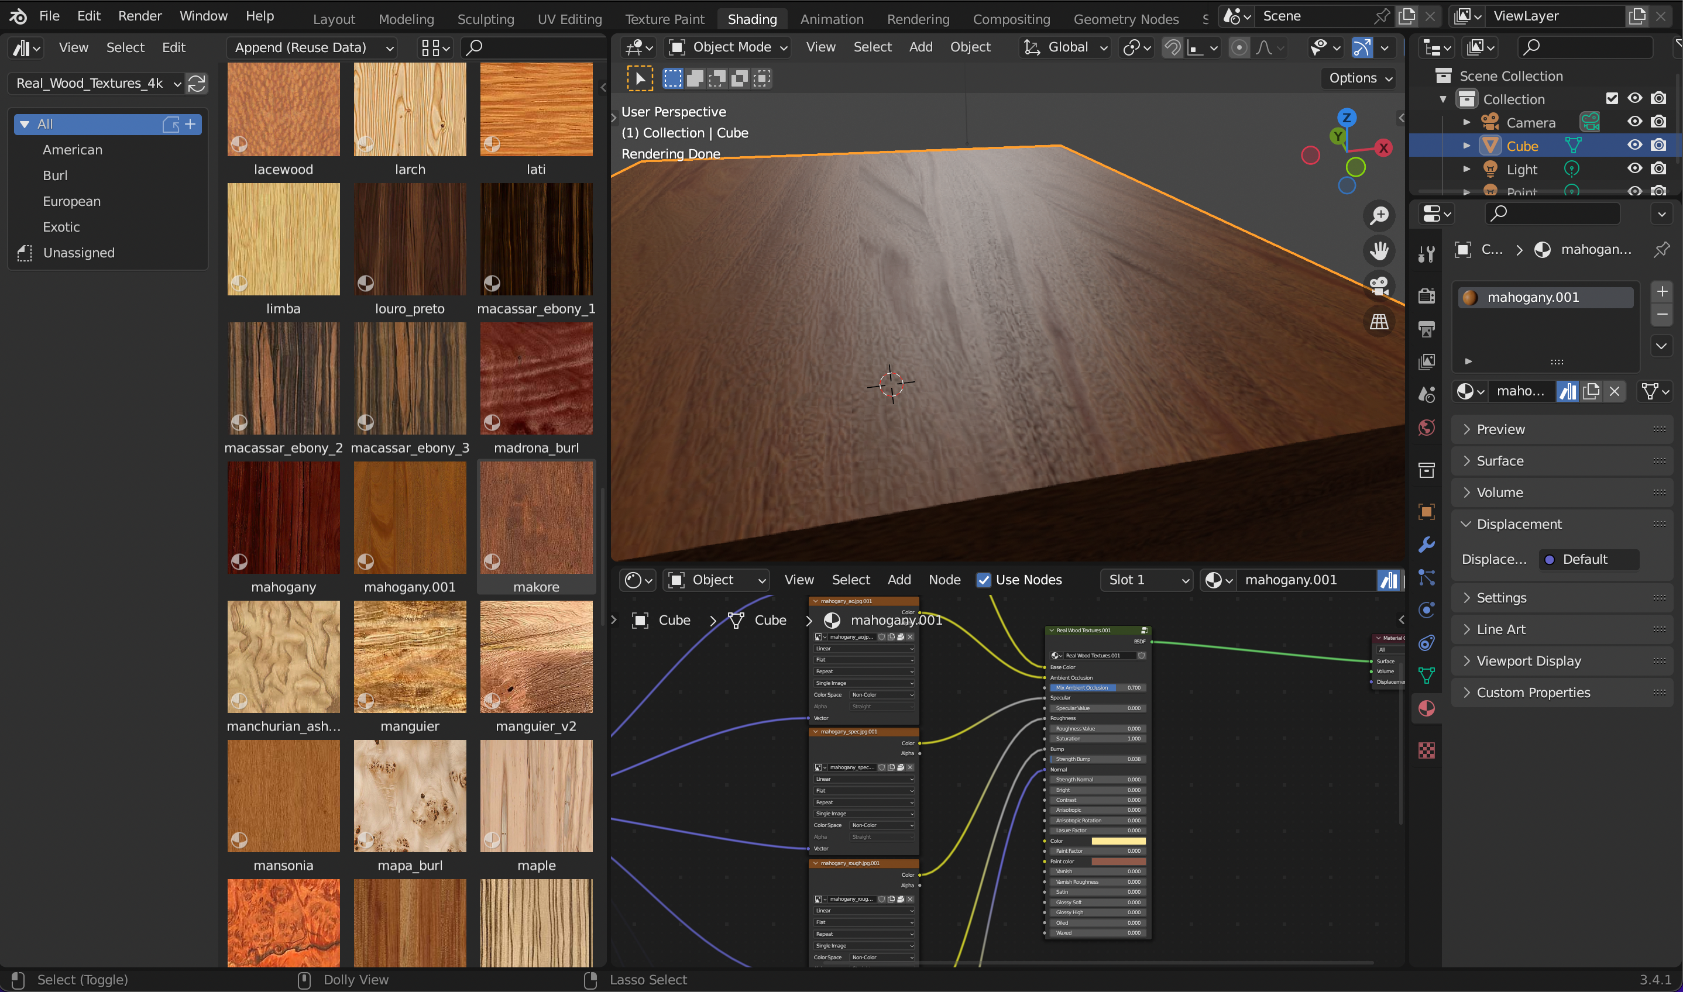Hide the Cube in viewport
The image size is (1683, 992).
tap(1634, 145)
